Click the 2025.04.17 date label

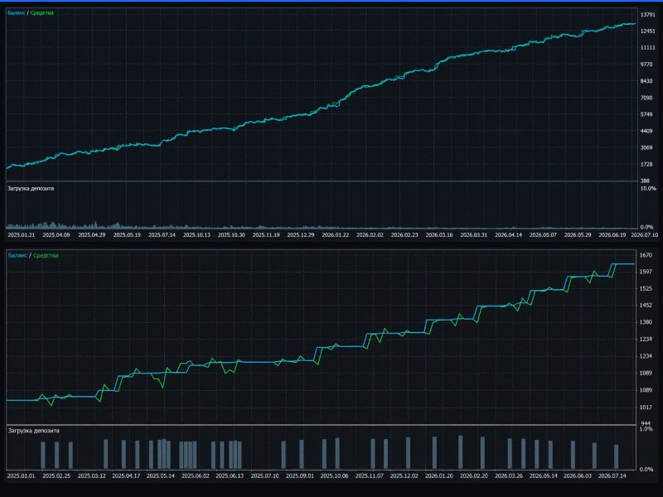click(x=126, y=475)
